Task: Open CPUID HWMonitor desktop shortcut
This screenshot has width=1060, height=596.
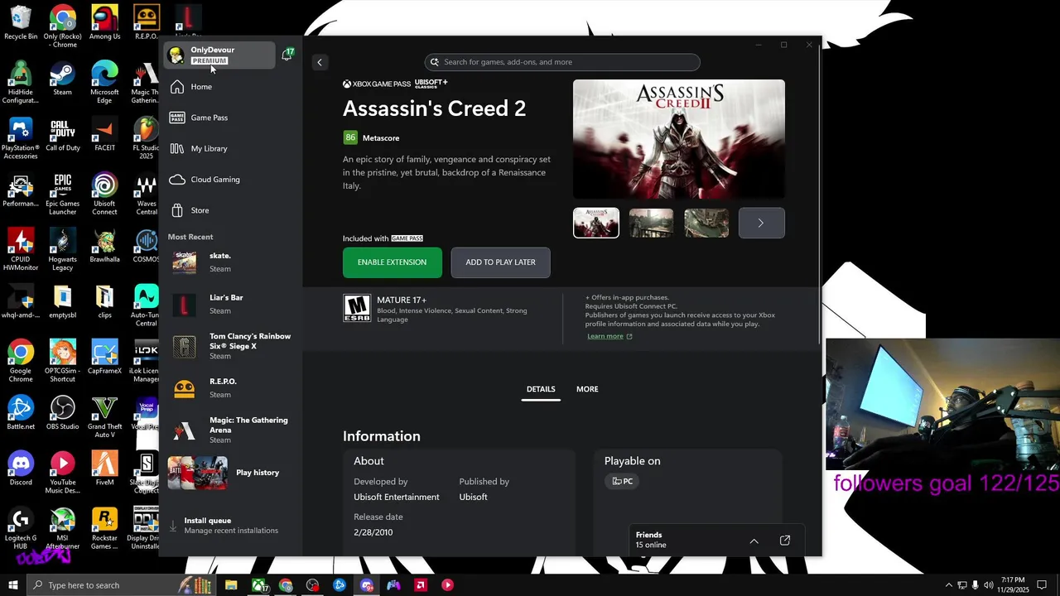Action: (x=21, y=250)
